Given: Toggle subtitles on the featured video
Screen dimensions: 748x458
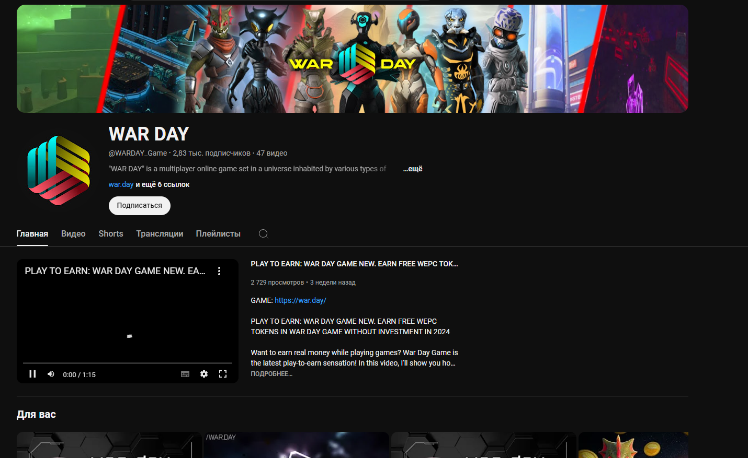Looking at the screenshot, I should click(x=185, y=374).
